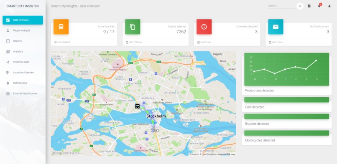Select Analytics from the sidebar
Image resolution: width=337 pixels, height=164 pixels.
[23, 52]
